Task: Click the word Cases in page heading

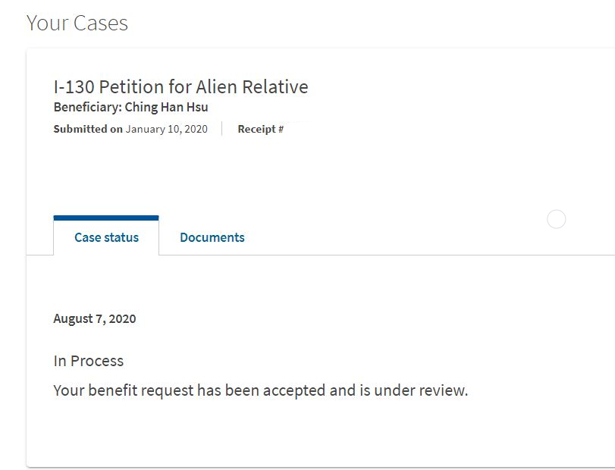Action: [x=100, y=23]
